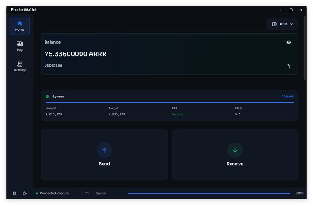Maximize the Pirate Wallet window

(291, 10)
